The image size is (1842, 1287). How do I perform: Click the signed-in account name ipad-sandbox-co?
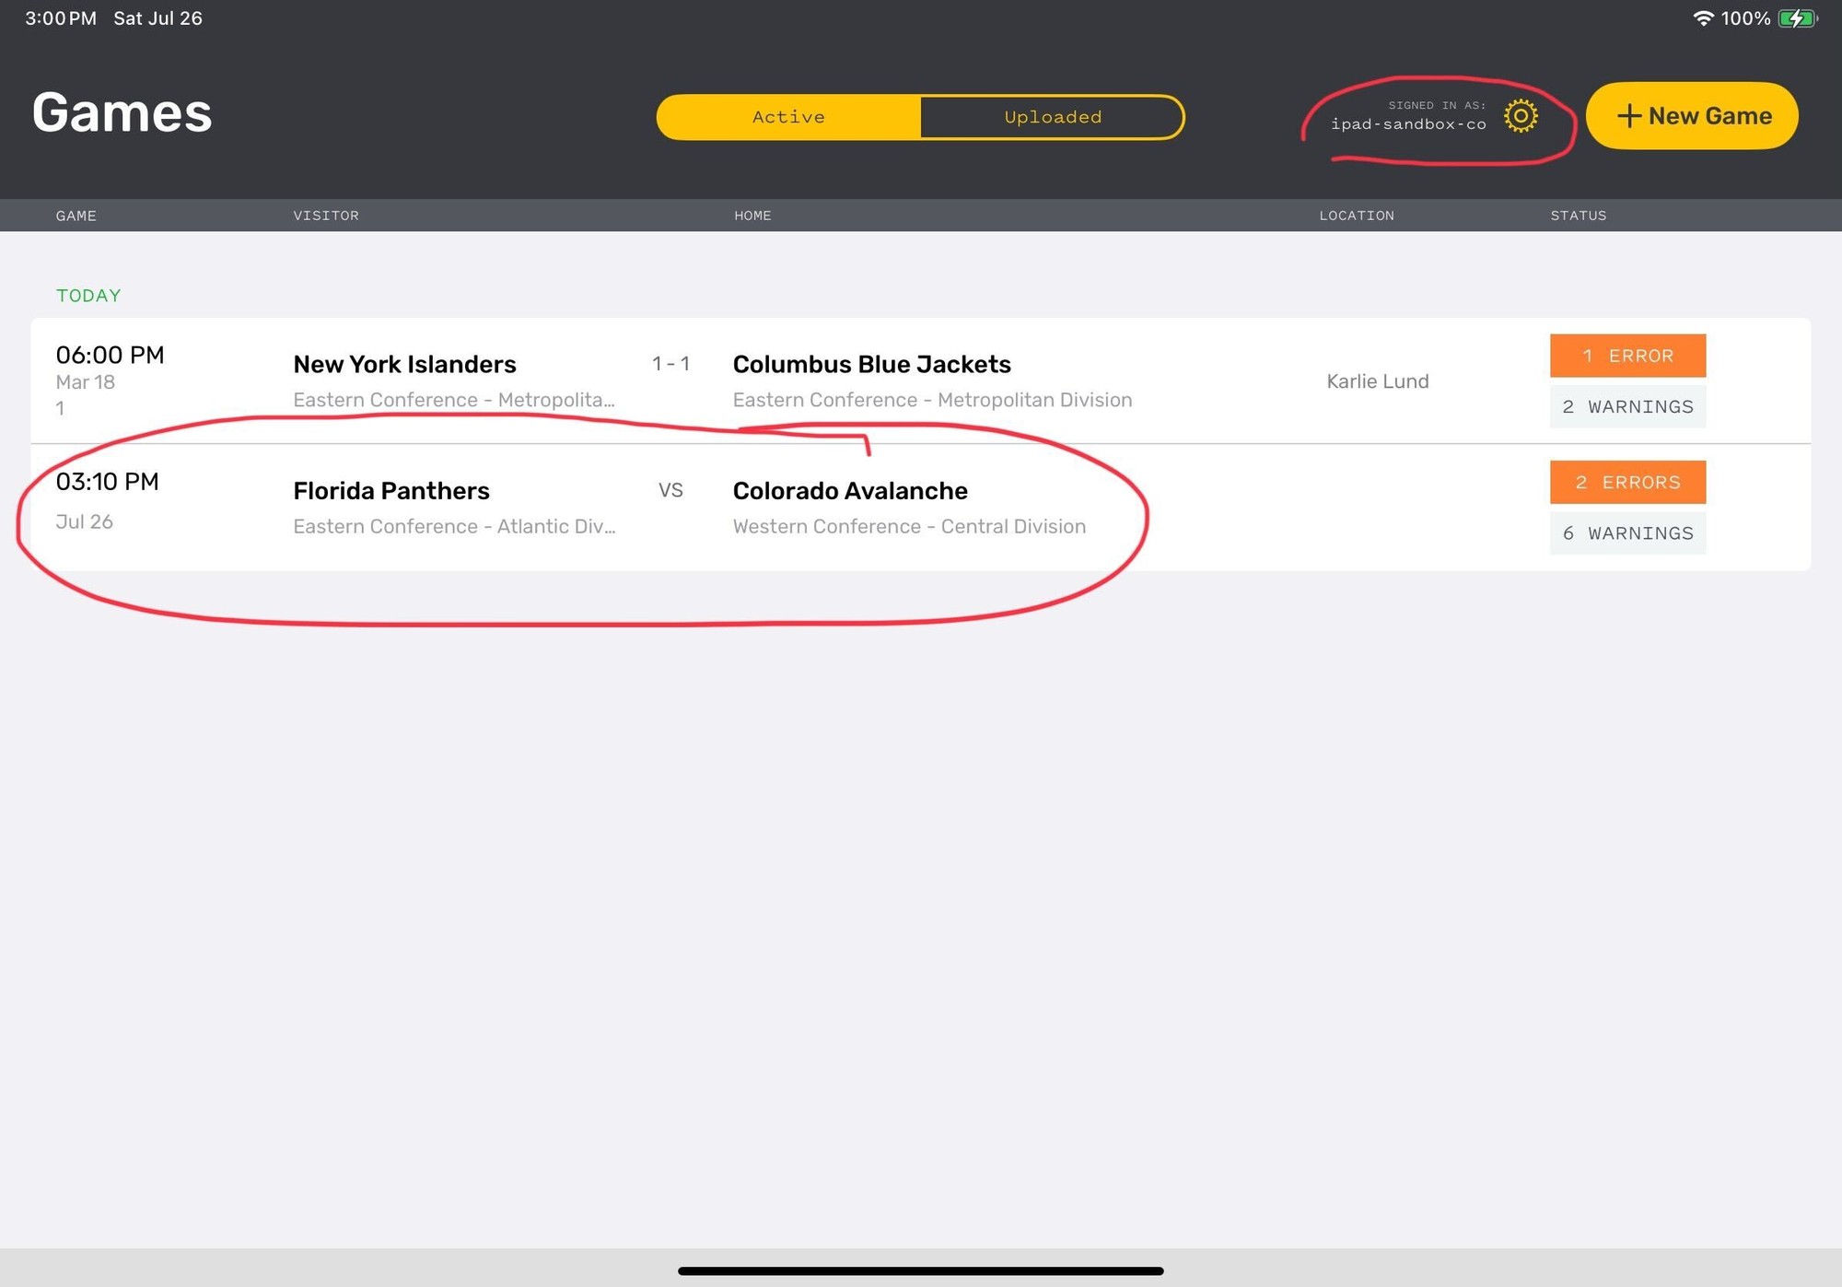click(x=1408, y=124)
